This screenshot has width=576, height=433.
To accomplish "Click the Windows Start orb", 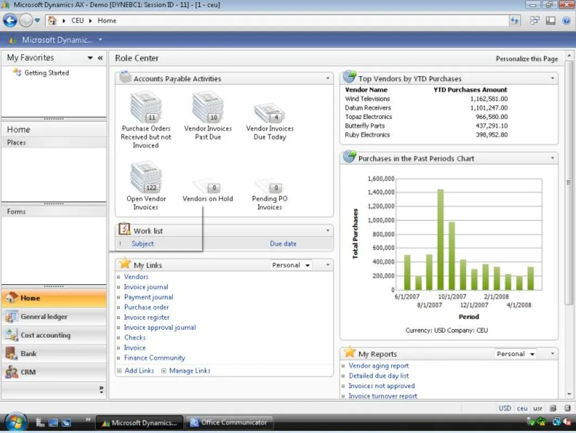I will (x=15, y=422).
